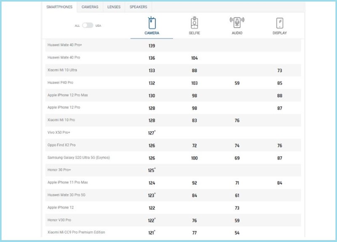Image resolution: width=337 pixels, height=242 pixels.
Task: Toggle the ALL/USA region switch
Action: pos(88,26)
